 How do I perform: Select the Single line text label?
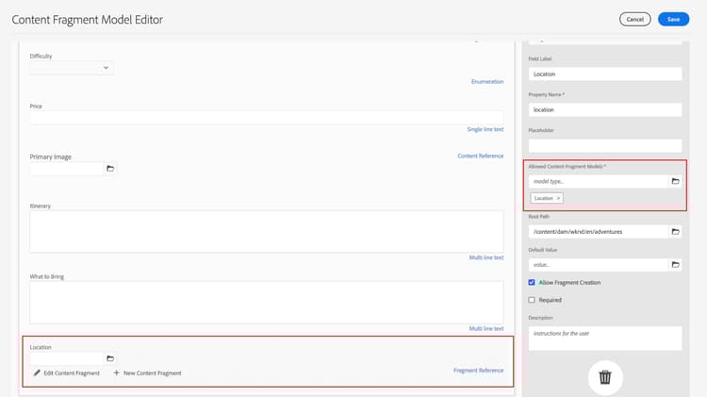coord(485,129)
